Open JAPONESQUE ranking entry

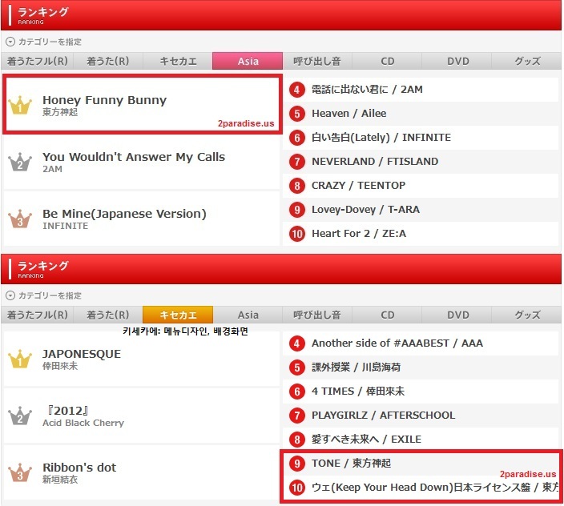coord(142,359)
